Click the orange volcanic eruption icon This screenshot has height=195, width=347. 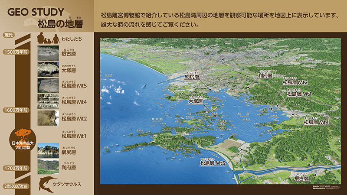(21, 134)
